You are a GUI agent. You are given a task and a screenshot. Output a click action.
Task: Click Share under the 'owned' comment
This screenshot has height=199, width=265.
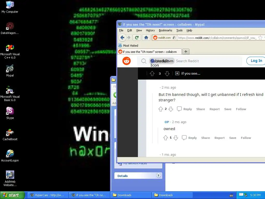205,138
